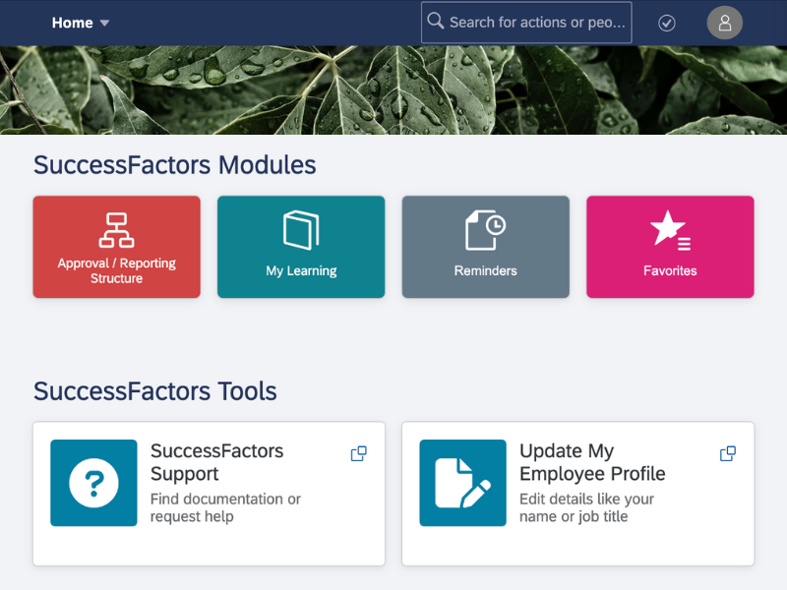This screenshot has width=787, height=590.
Task: Click the 'Find documentation or request help' text
Action: [225, 507]
